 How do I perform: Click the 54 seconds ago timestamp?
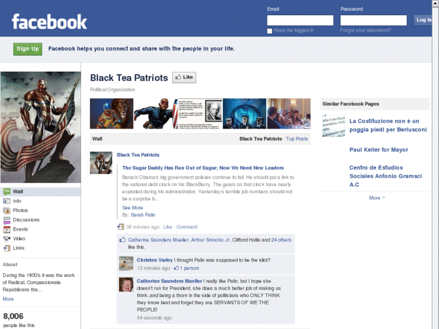click(x=154, y=318)
